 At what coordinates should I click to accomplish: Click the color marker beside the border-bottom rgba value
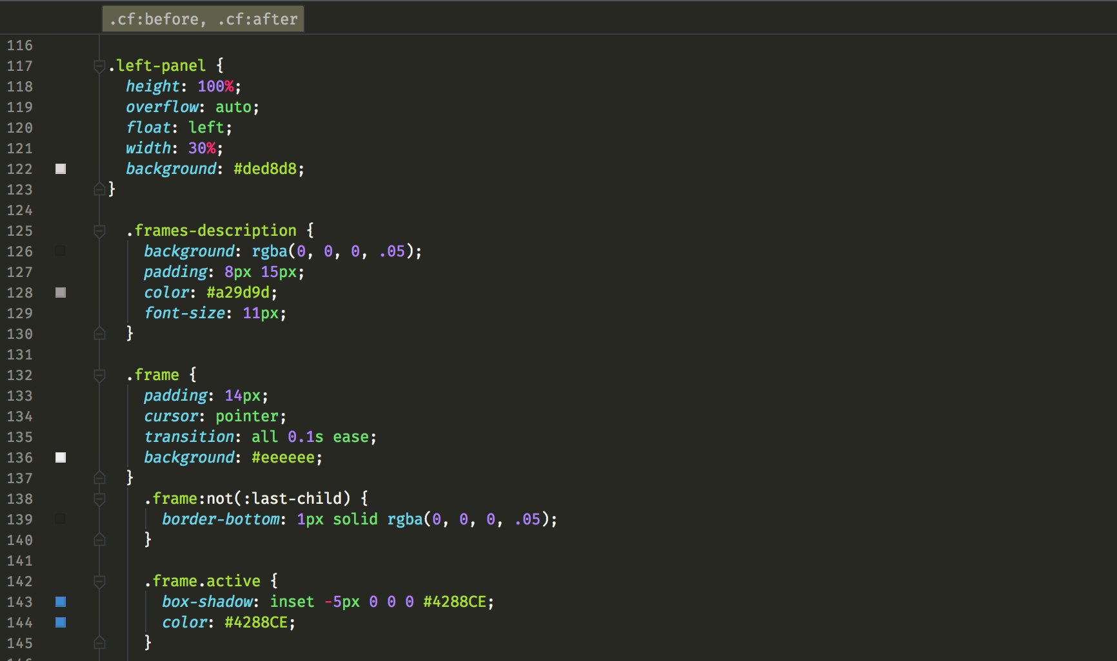(60, 519)
